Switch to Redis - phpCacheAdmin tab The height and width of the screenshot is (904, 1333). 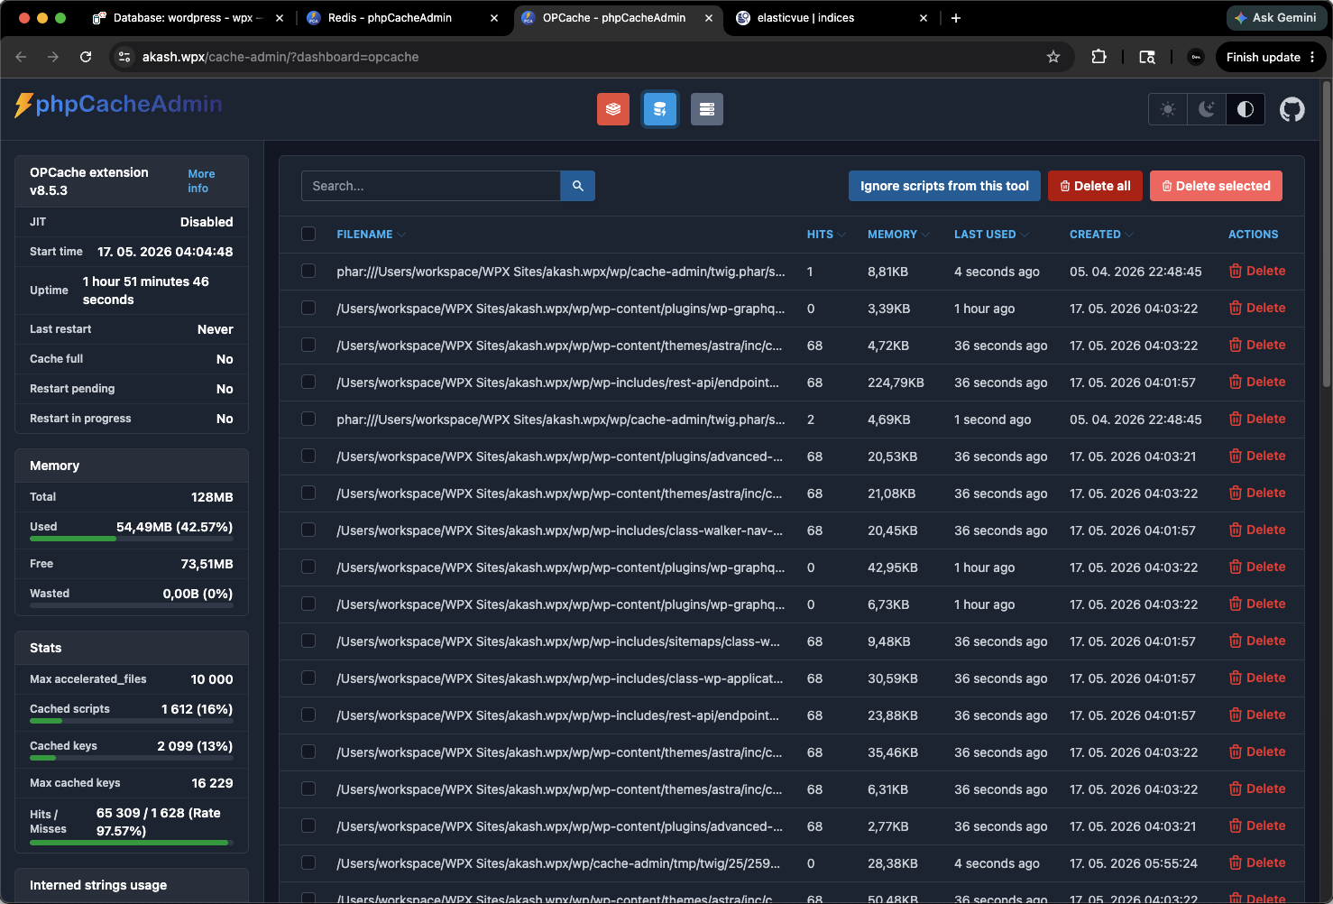[x=401, y=18]
